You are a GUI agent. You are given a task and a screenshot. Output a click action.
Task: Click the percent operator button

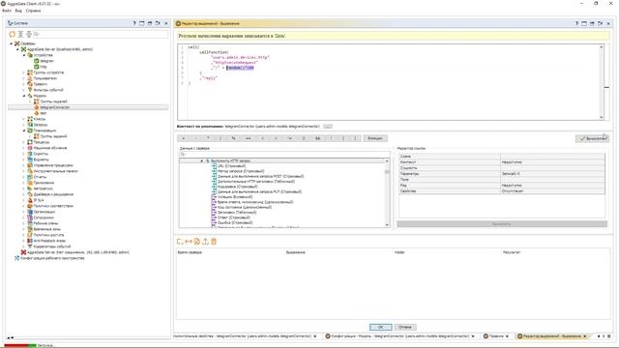[x=234, y=138]
